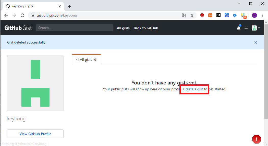Open the red adblock extension icon
This screenshot has height=146, width=268.
[202, 15]
